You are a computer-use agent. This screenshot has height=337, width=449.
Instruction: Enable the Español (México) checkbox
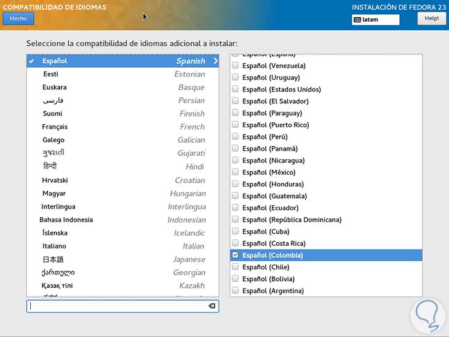point(235,172)
